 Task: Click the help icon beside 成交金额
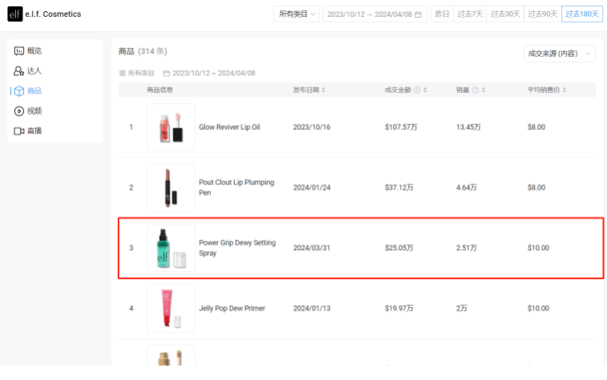click(417, 90)
